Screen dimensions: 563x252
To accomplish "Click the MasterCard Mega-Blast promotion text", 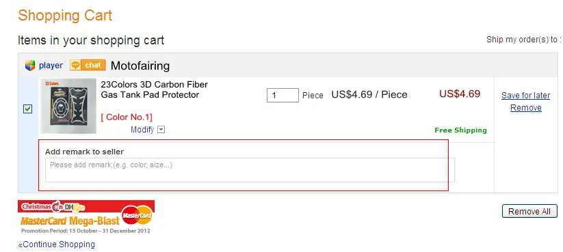I will point(70,221).
